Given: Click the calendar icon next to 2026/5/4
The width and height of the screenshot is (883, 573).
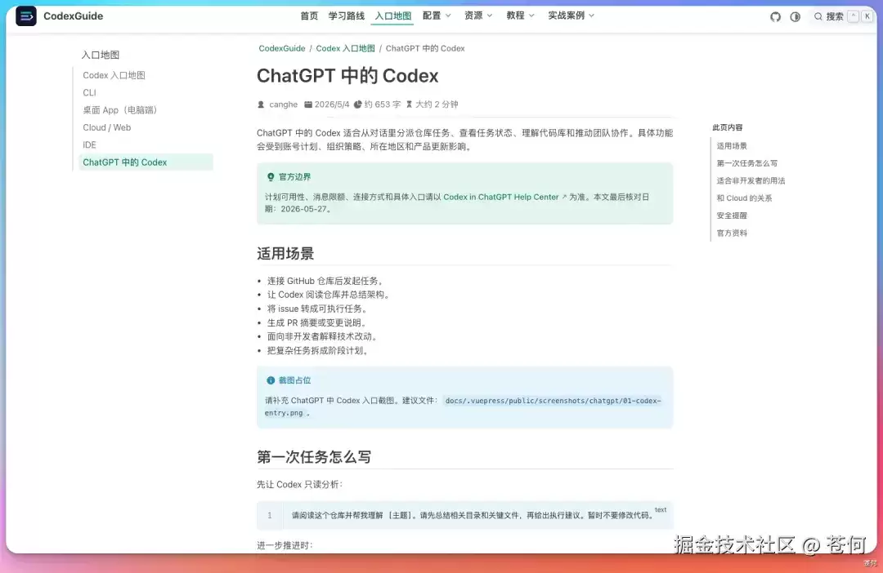Looking at the screenshot, I should coord(308,104).
